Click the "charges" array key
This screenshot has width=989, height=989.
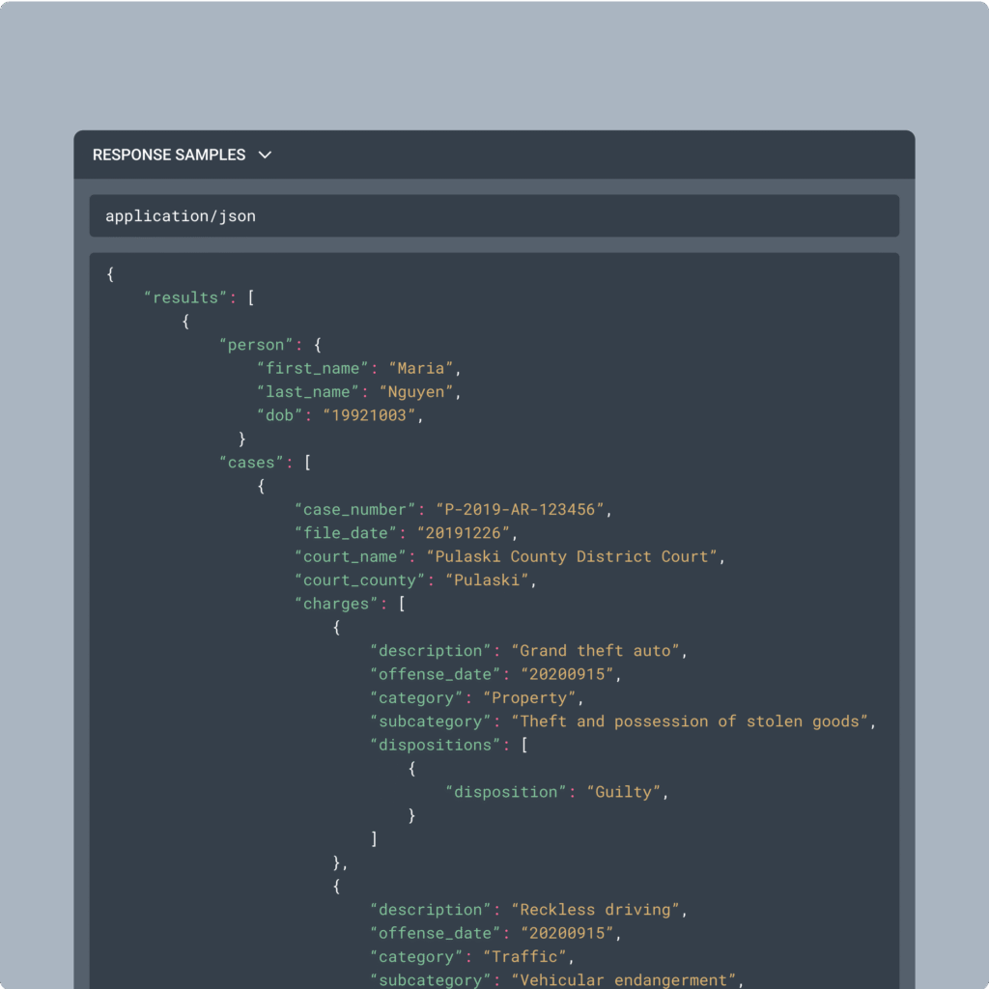336,605
